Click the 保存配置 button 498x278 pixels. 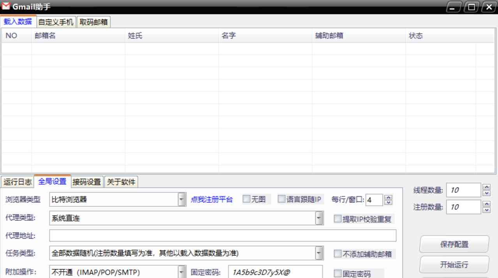(x=454, y=244)
